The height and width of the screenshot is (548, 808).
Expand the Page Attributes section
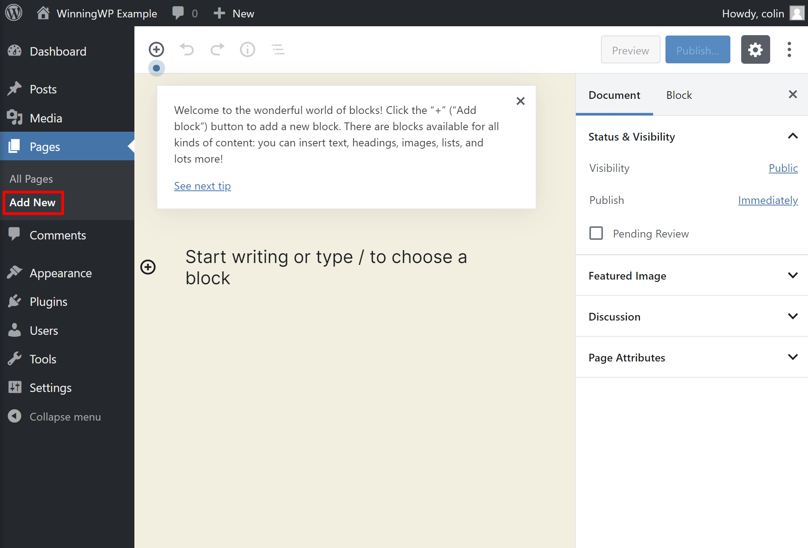pos(692,356)
